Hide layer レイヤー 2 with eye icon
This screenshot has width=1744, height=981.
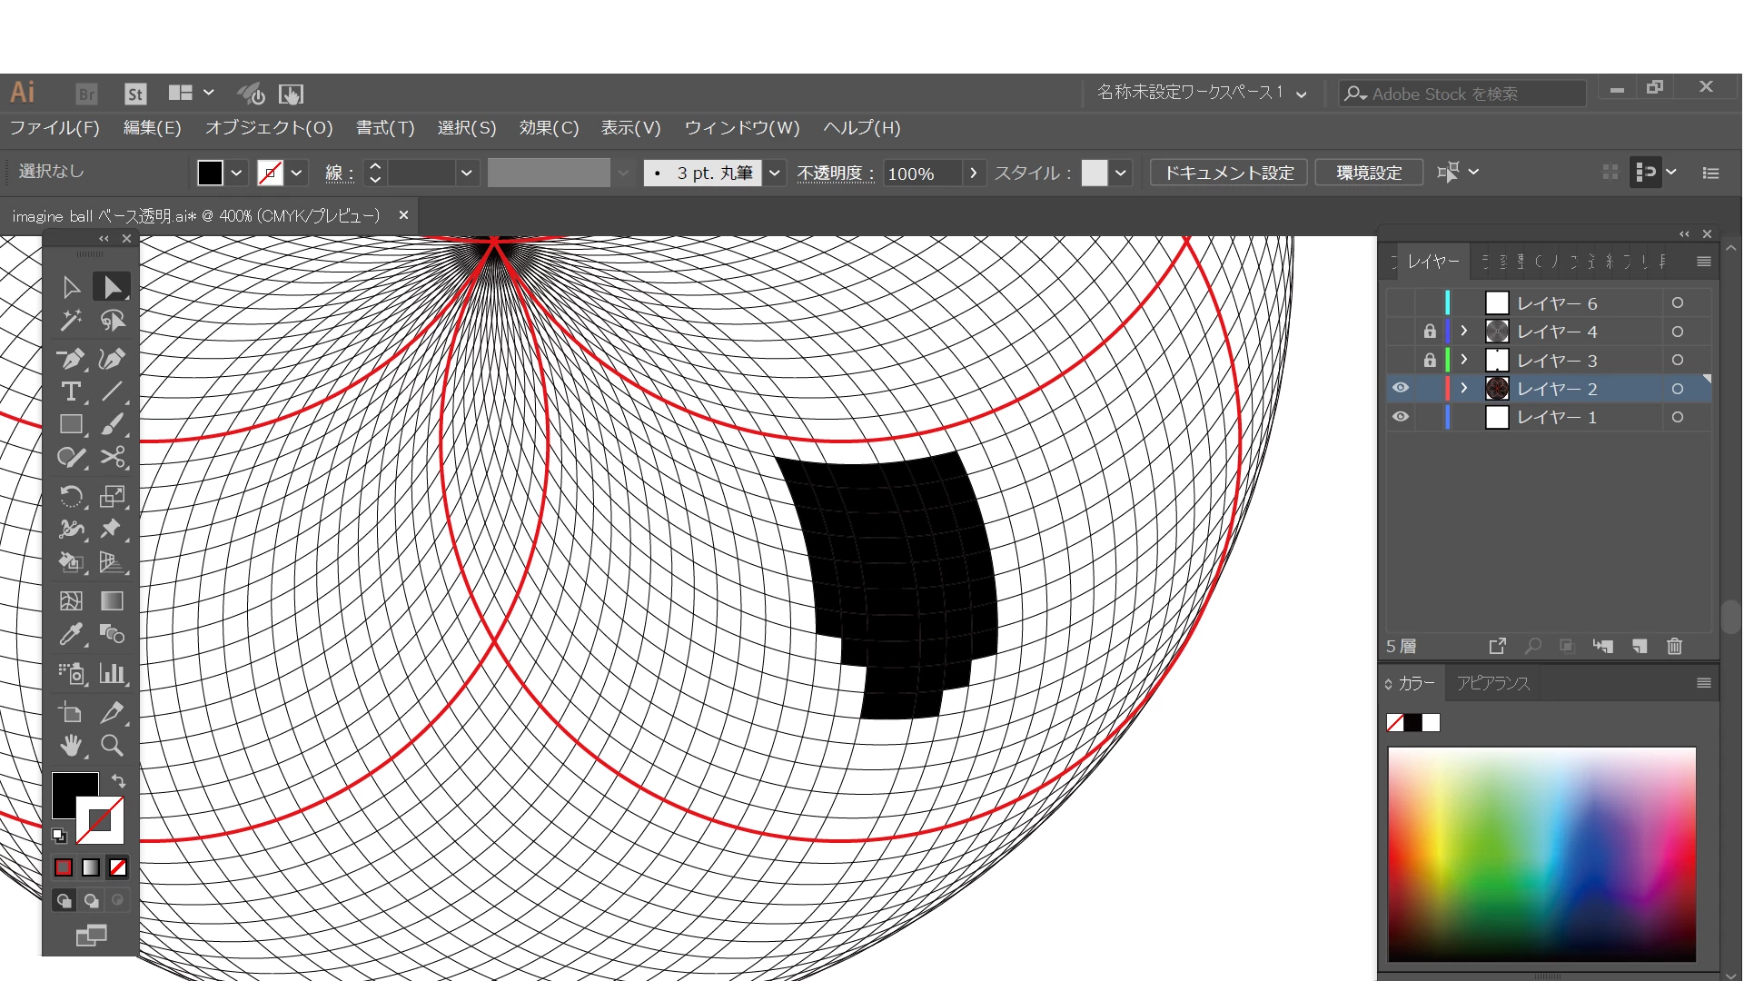point(1401,388)
